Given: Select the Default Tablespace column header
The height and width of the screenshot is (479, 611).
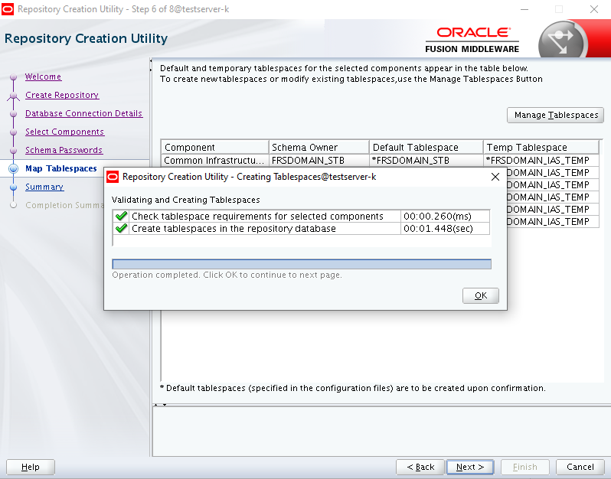Looking at the screenshot, I should (426, 147).
